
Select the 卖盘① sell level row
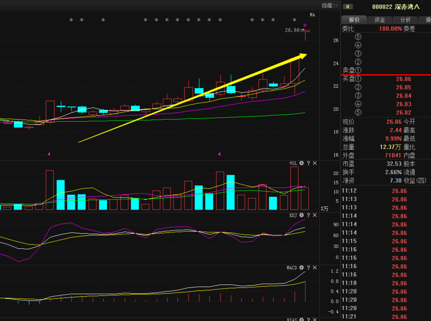tap(386, 70)
